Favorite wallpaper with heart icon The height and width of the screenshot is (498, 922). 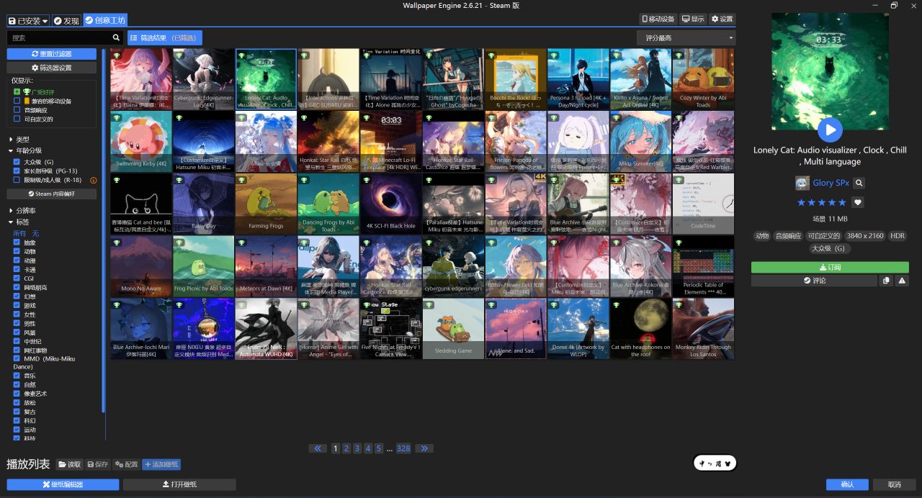pyautogui.click(x=857, y=202)
